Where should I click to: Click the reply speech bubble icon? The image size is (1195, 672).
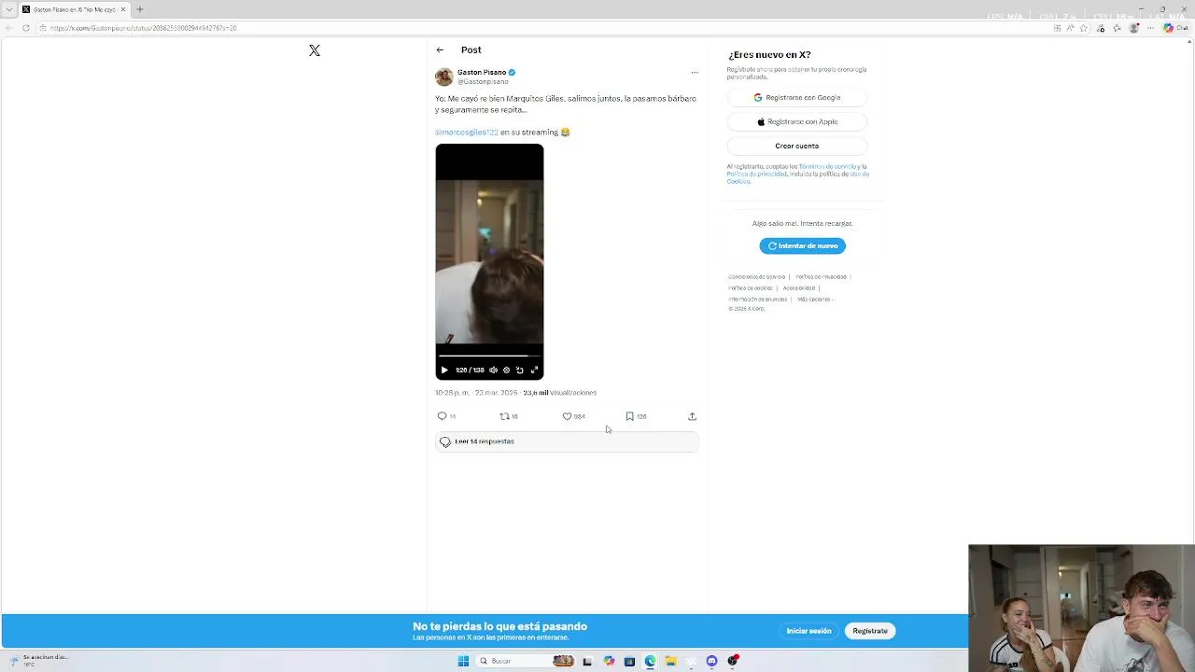coord(443,416)
